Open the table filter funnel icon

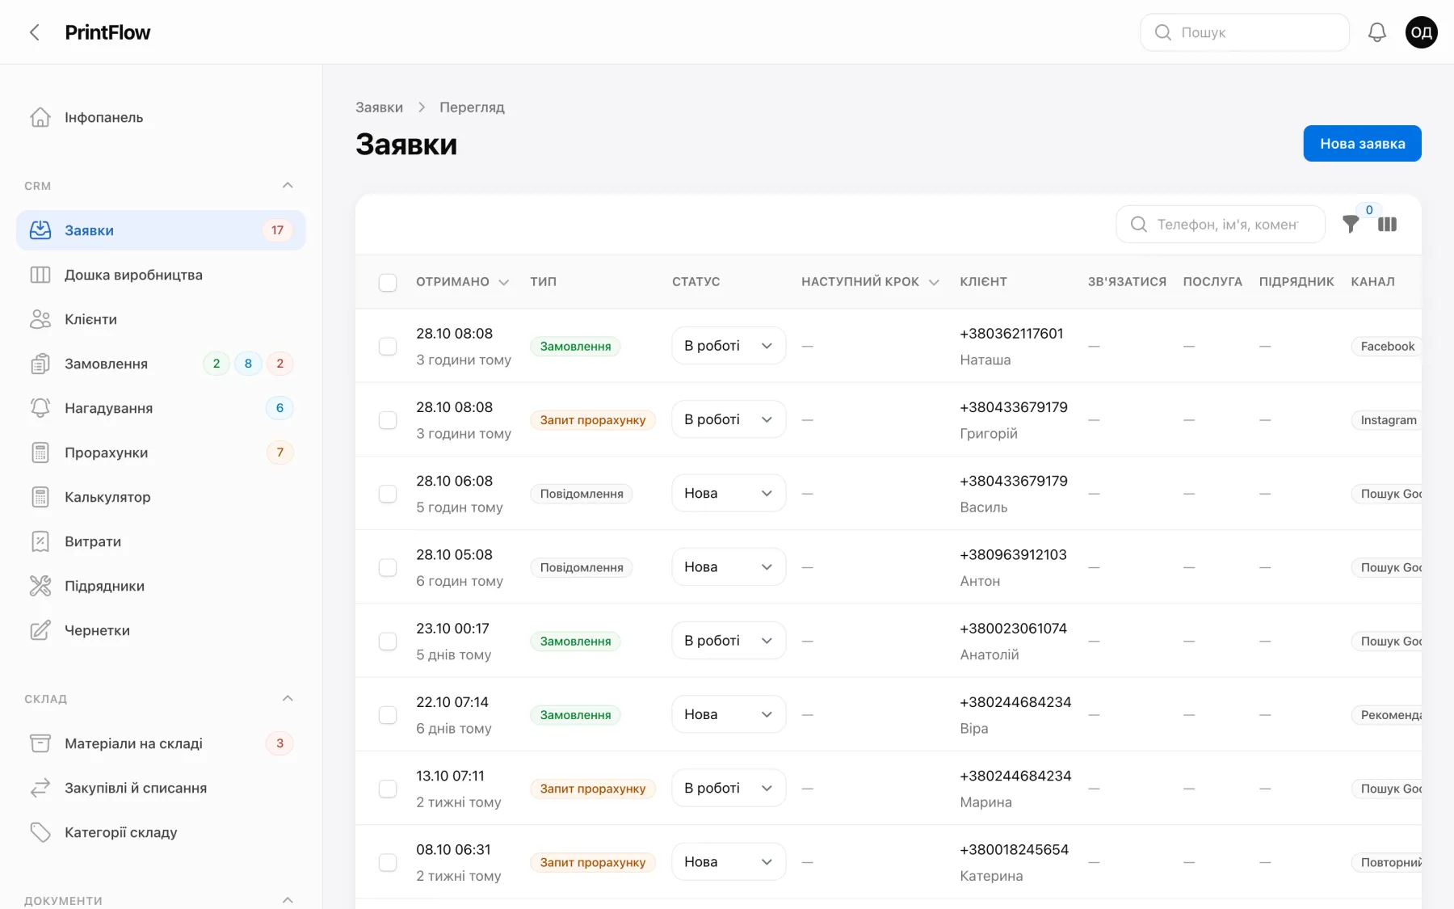pyautogui.click(x=1351, y=225)
